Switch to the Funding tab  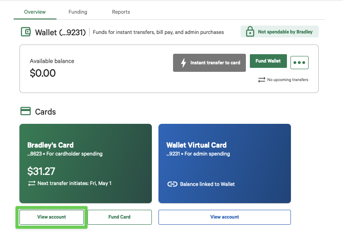tap(78, 12)
